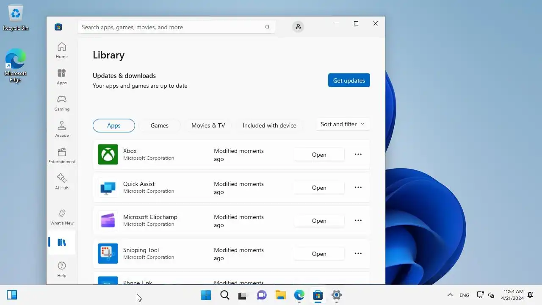Open more options for Xbox
The width and height of the screenshot is (542, 305).
tap(358, 154)
